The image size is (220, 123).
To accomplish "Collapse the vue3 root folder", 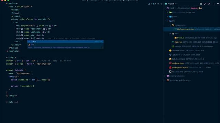I will [x=165, y=8].
